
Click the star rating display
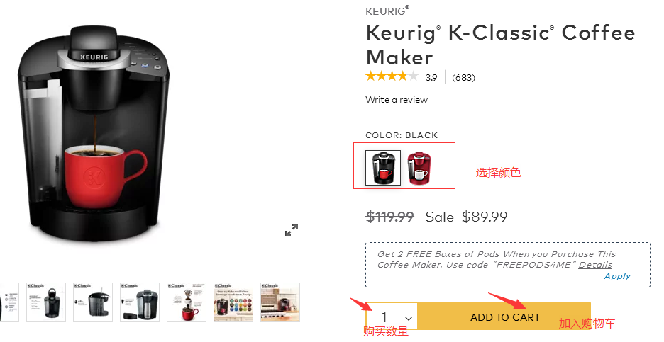(392, 76)
